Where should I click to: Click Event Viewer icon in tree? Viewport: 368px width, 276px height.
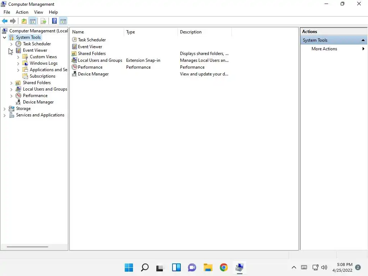click(18, 50)
